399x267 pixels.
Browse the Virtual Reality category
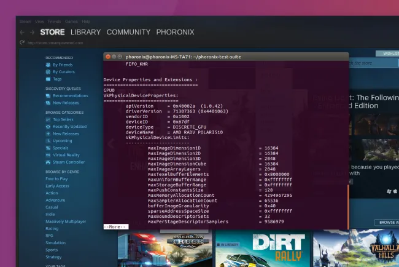[66, 155]
